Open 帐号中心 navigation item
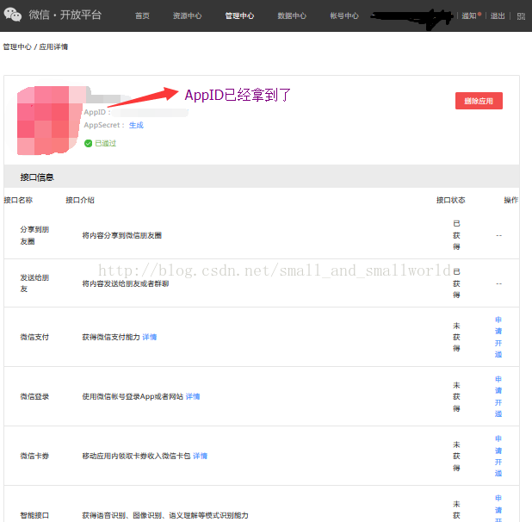Image resolution: width=532 pixels, height=522 pixels. [x=344, y=16]
